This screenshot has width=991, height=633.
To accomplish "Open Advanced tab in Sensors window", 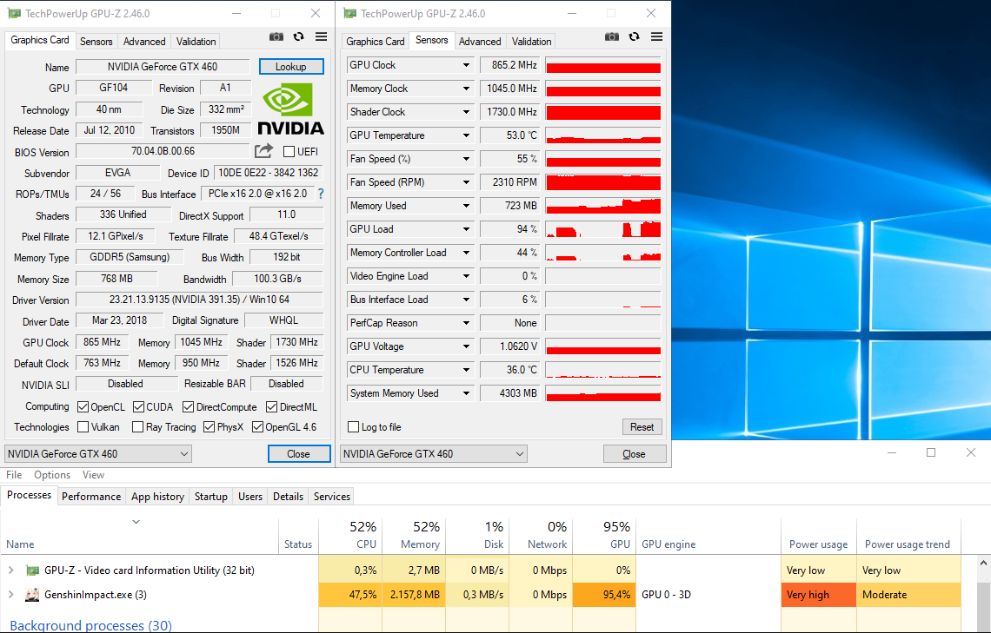I will pyautogui.click(x=480, y=42).
